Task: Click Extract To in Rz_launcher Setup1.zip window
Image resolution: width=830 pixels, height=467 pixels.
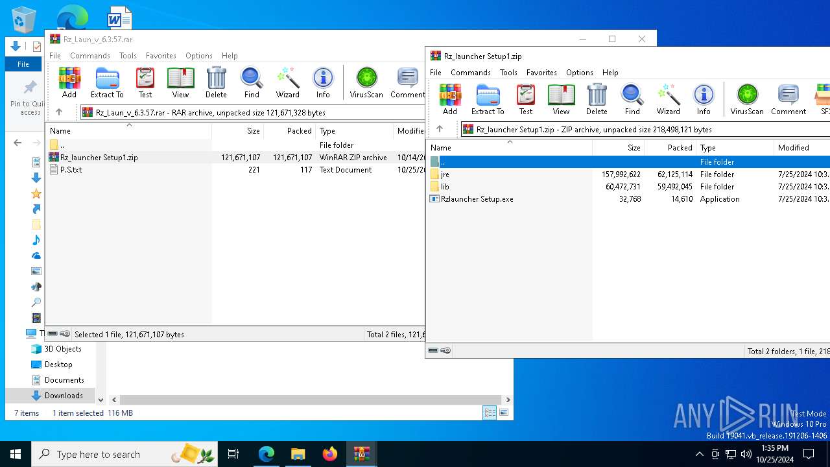Action: pyautogui.click(x=488, y=99)
